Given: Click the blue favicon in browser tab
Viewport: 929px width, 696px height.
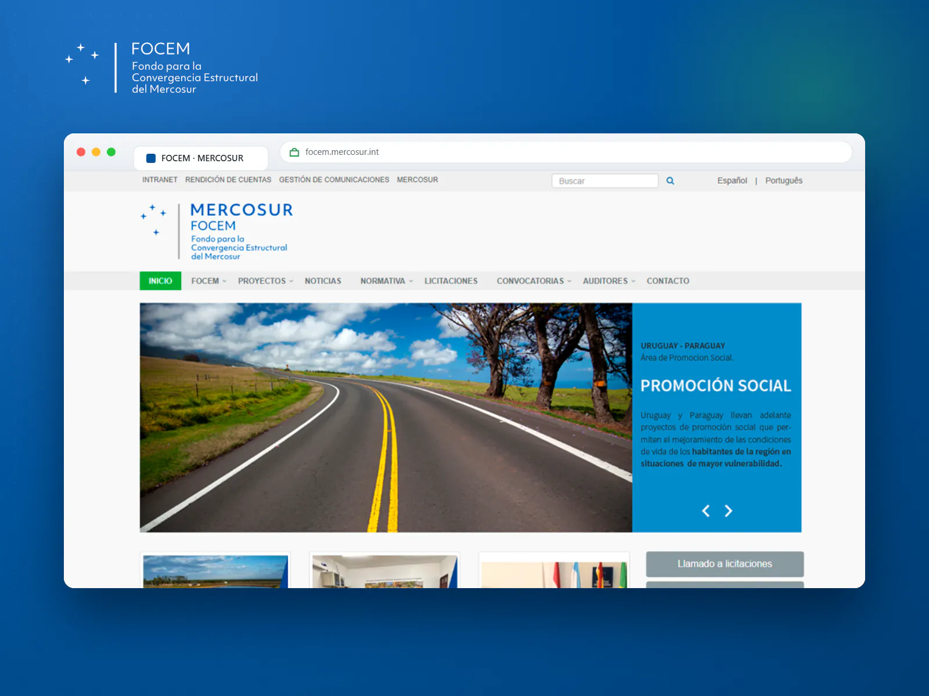Looking at the screenshot, I should (x=151, y=158).
